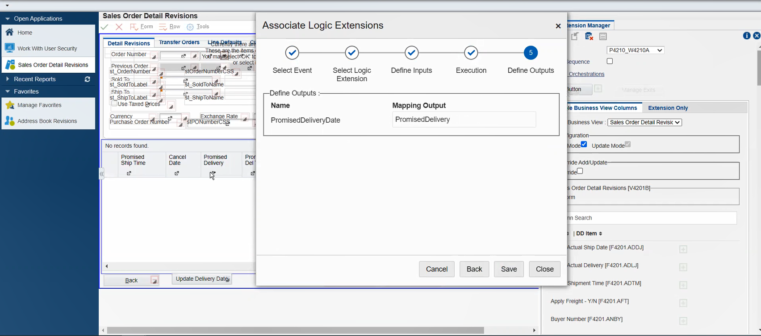Viewport: 761px width, 336px height.
Task: Click the Select Logic Extension step circle
Action: point(352,53)
